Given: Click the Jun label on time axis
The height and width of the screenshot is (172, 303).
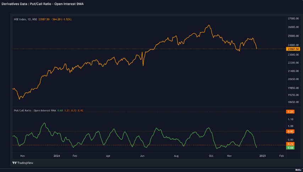Looking at the screenshot, I should click(x=143, y=155).
